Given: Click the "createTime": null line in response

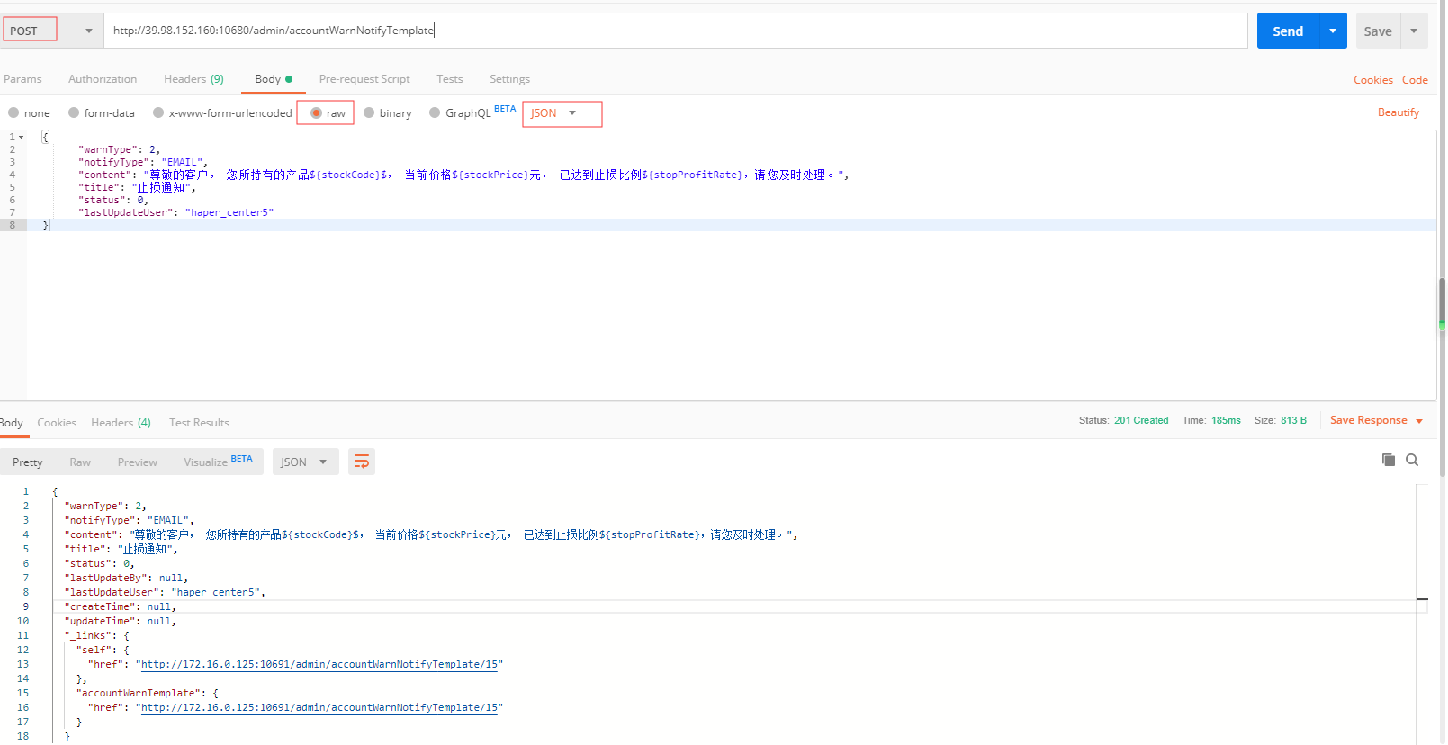Looking at the screenshot, I should pyautogui.click(x=120, y=607).
